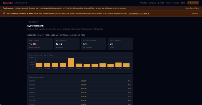Click the warning icon in the 17:41:40 row
This screenshot has width=202, height=105.
(x=81, y=92)
